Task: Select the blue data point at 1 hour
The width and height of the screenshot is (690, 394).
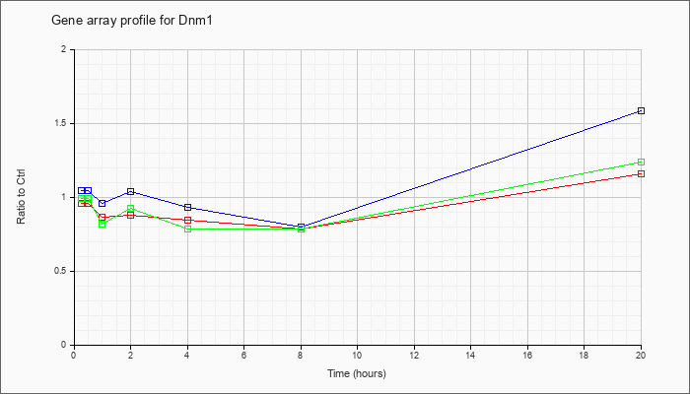Action: 103,203
